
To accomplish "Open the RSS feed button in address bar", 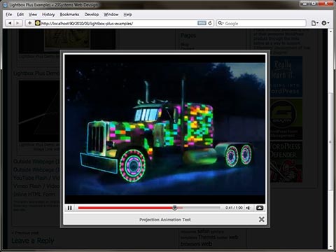I will pyautogui.click(x=202, y=23).
